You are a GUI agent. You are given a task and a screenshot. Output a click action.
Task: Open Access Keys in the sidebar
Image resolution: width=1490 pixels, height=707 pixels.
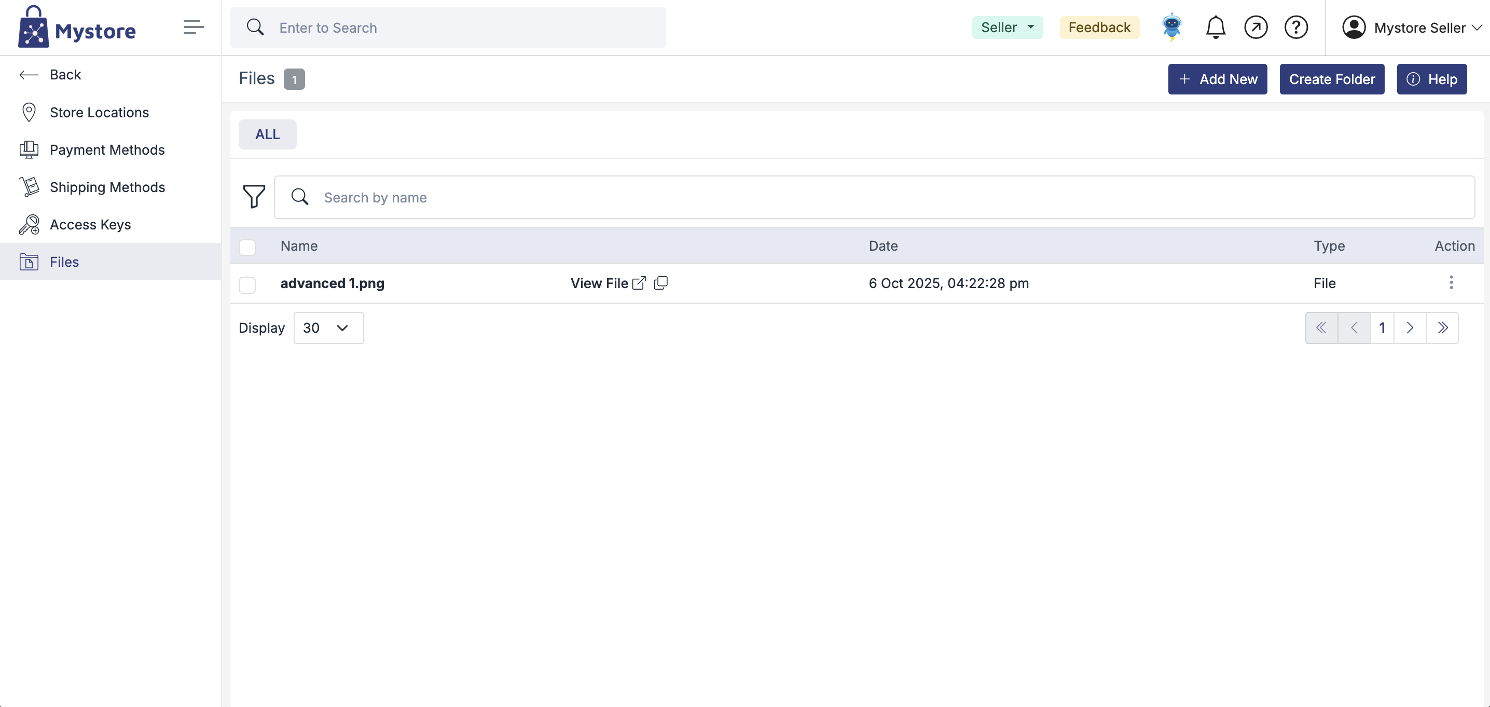[90, 224]
